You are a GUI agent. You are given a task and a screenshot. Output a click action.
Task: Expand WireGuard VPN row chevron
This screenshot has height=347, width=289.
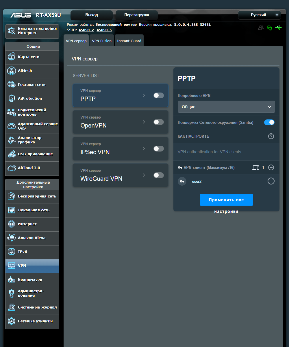pos(144,175)
